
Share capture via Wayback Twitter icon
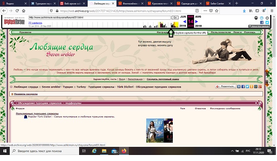point(267,23)
